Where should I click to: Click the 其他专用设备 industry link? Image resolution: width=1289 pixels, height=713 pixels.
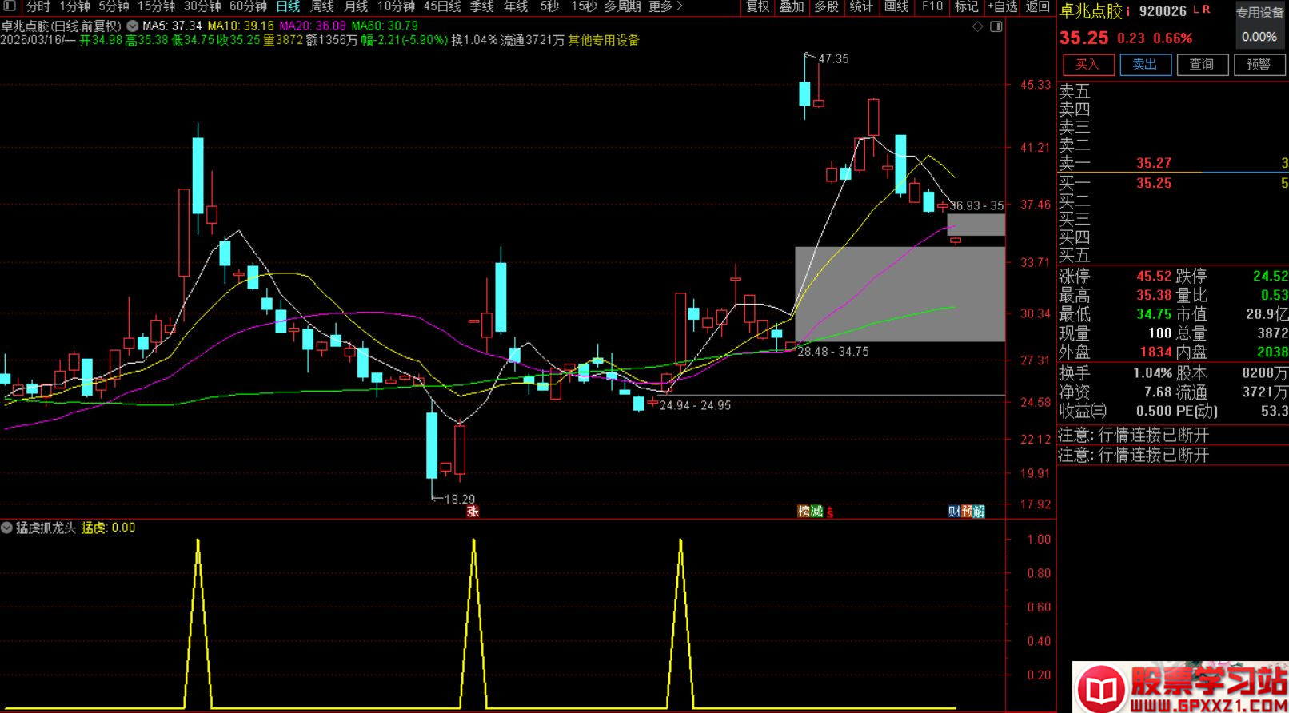click(604, 40)
